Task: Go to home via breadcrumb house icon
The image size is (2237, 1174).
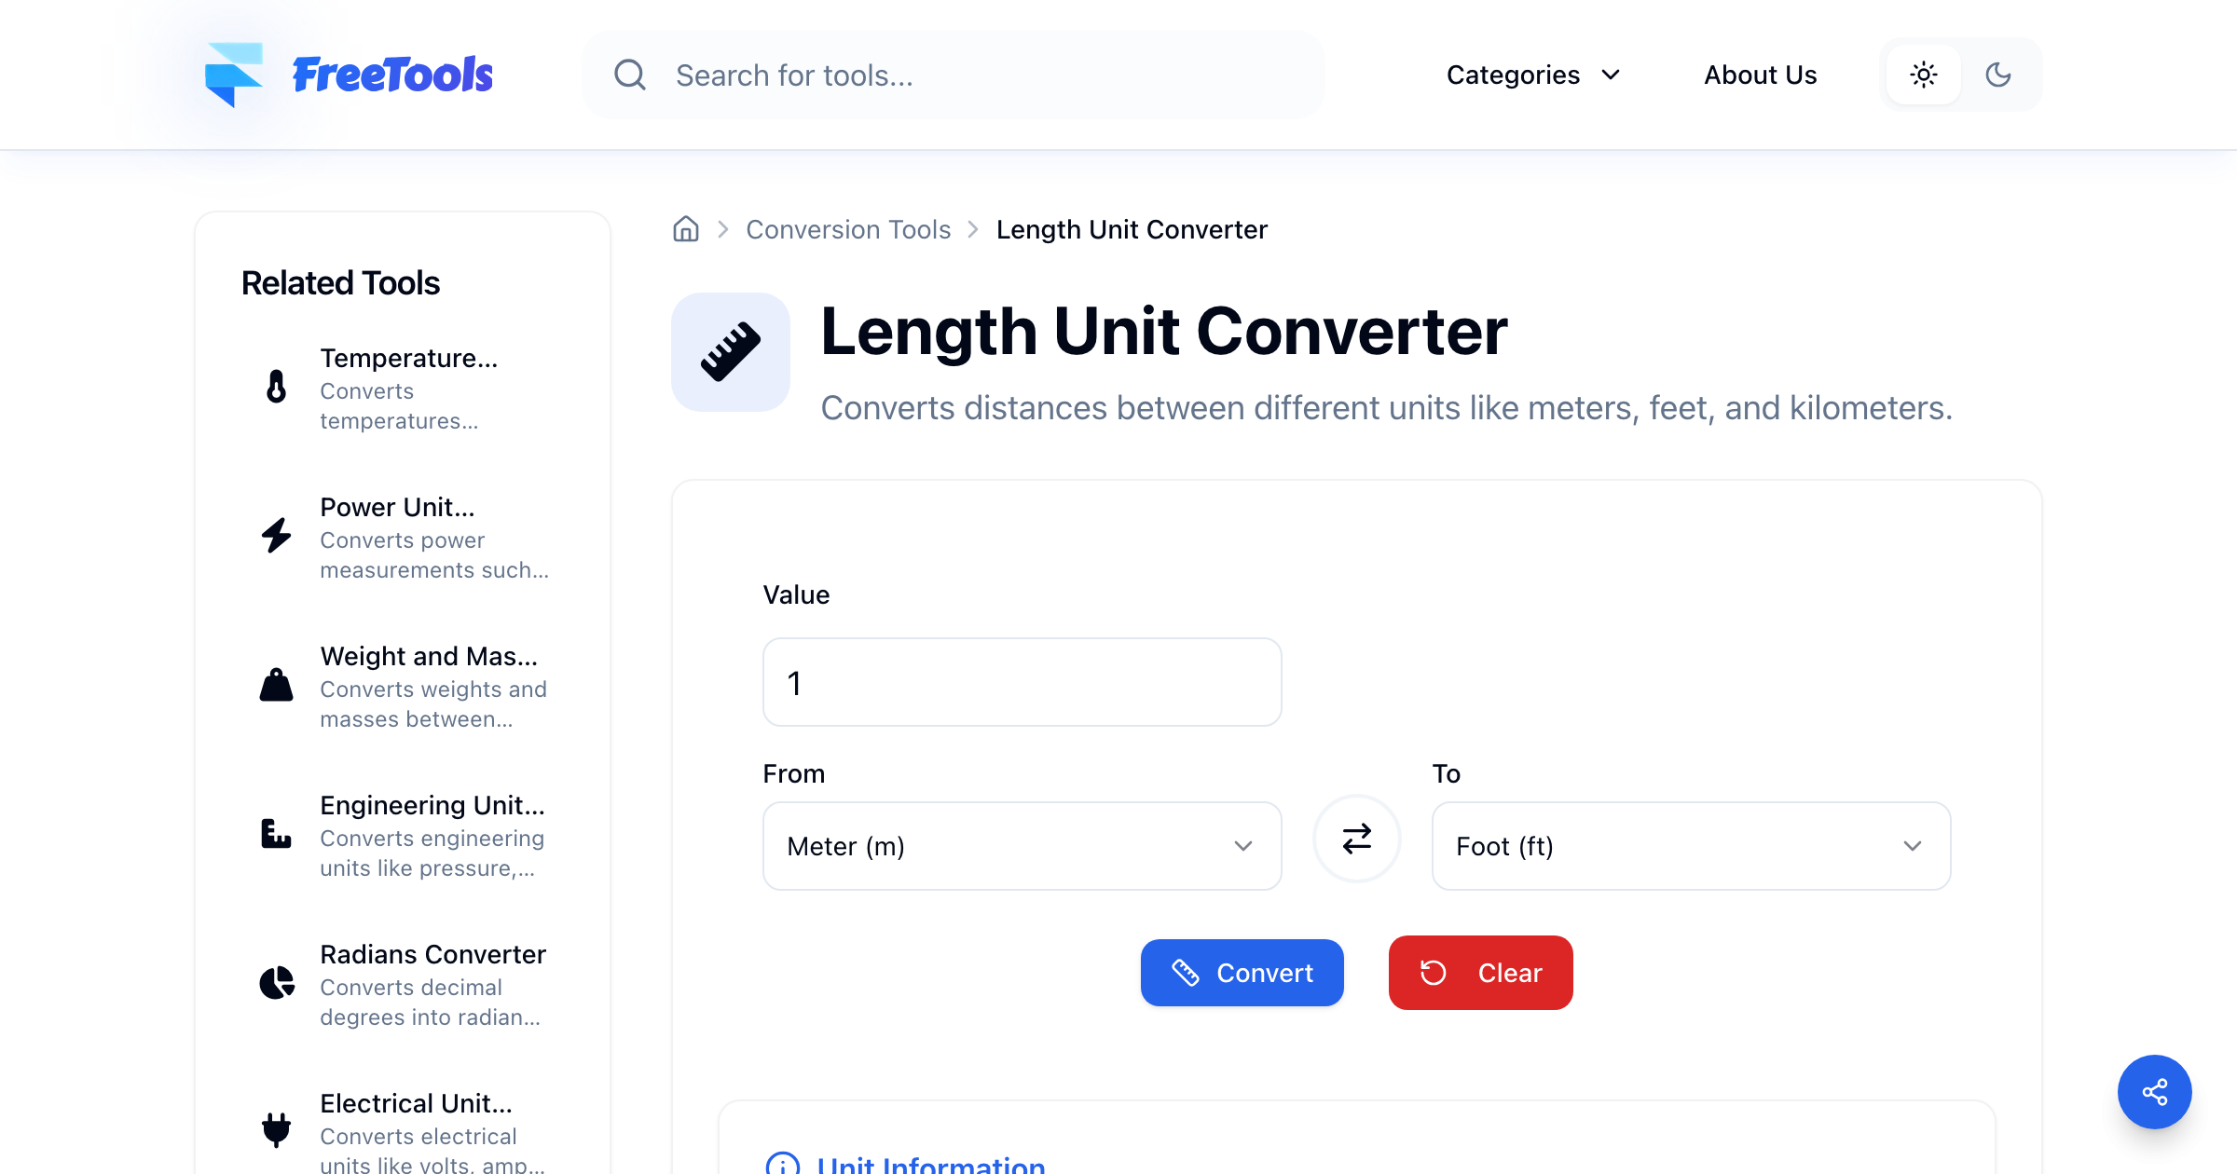Action: pos(686,229)
